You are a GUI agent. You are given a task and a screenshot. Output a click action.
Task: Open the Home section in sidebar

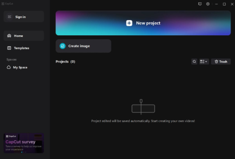(23, 36)
